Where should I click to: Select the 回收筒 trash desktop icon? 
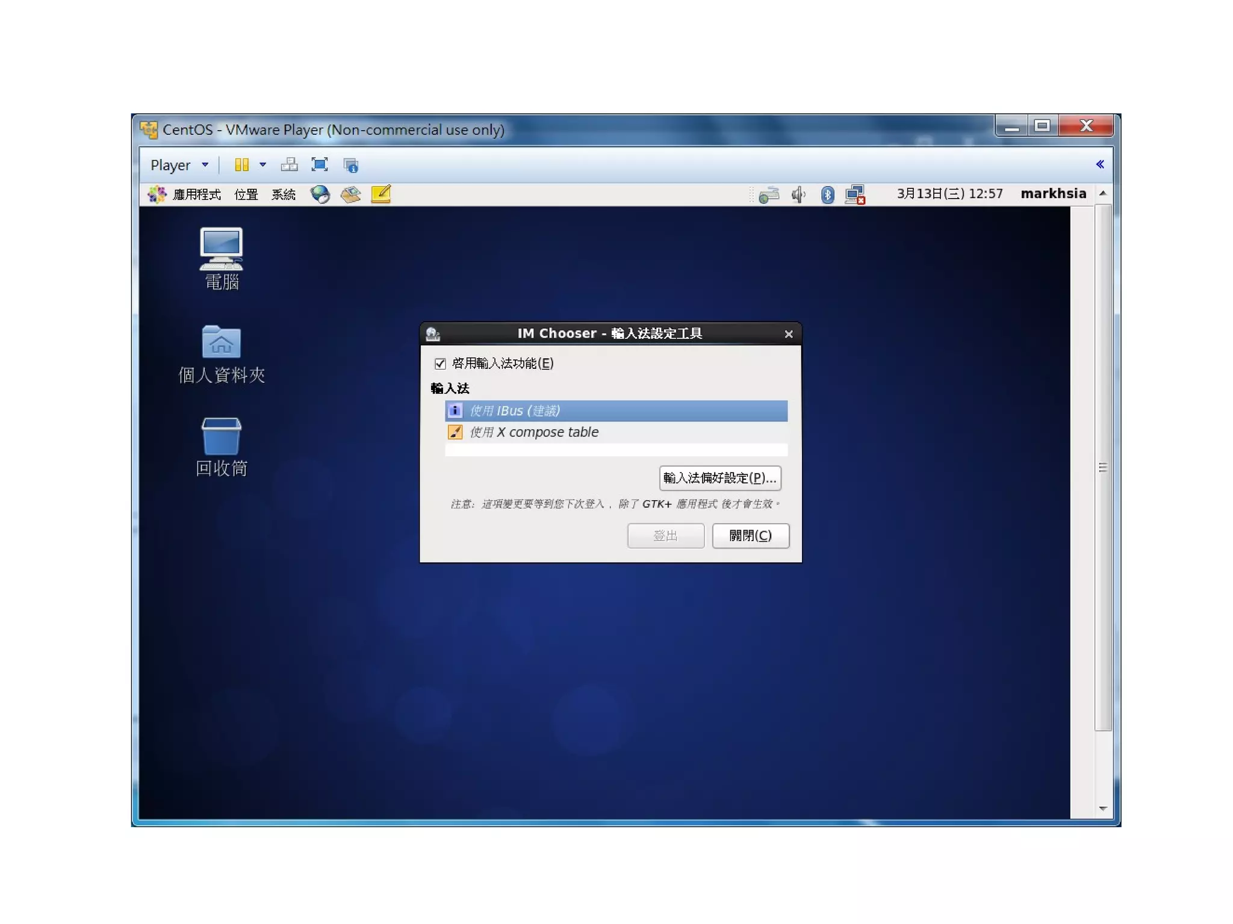221,447
